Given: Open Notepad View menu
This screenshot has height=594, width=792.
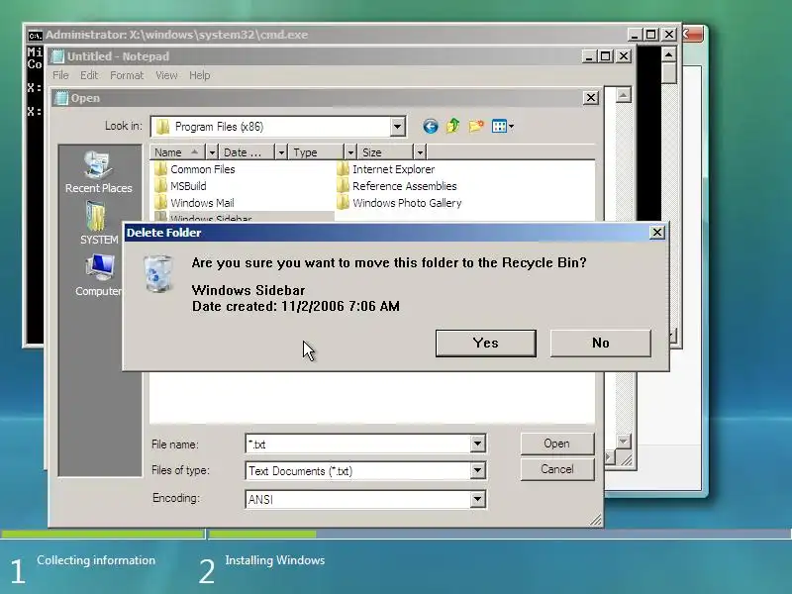Looking at the screenshot, I should click(166, 75).
